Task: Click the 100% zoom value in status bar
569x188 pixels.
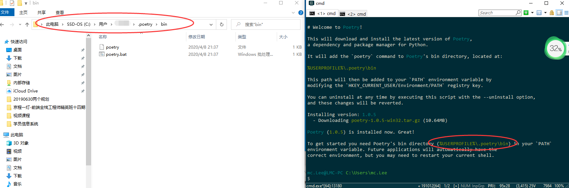Action: (x=559, y=186)
